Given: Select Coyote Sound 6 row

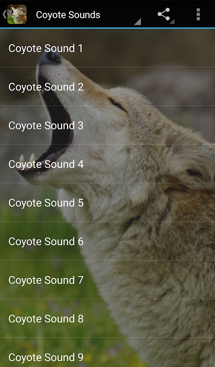Looking at the screenshot, I should coord(107,241).
